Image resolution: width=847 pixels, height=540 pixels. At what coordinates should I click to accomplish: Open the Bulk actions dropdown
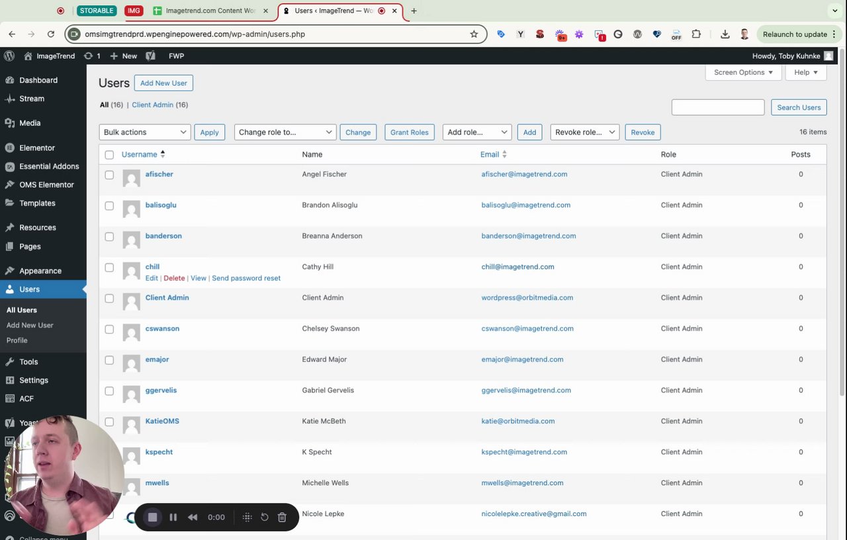coord(145,132)
